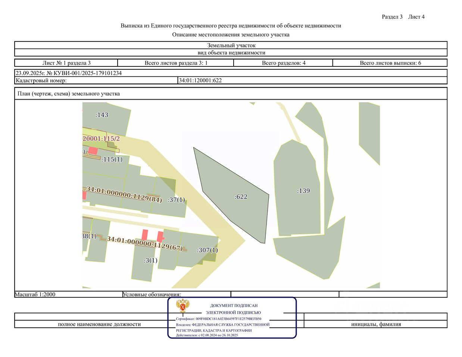Click owner line 'ФЕДЕРАЛЬНАЯ СЛУЖБА ГОСУДАРСТВЕННОЙ'
This screenshot has width=462, height=357.
click(223, 325)
